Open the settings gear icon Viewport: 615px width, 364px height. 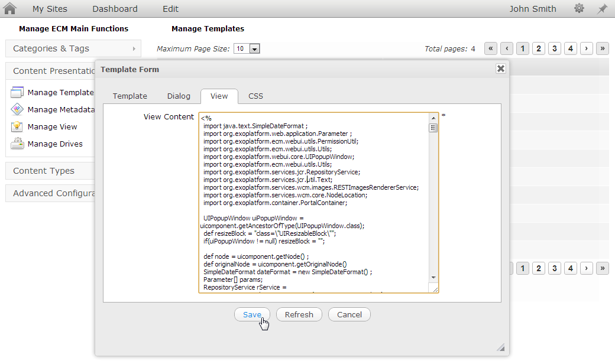[579, 9]
